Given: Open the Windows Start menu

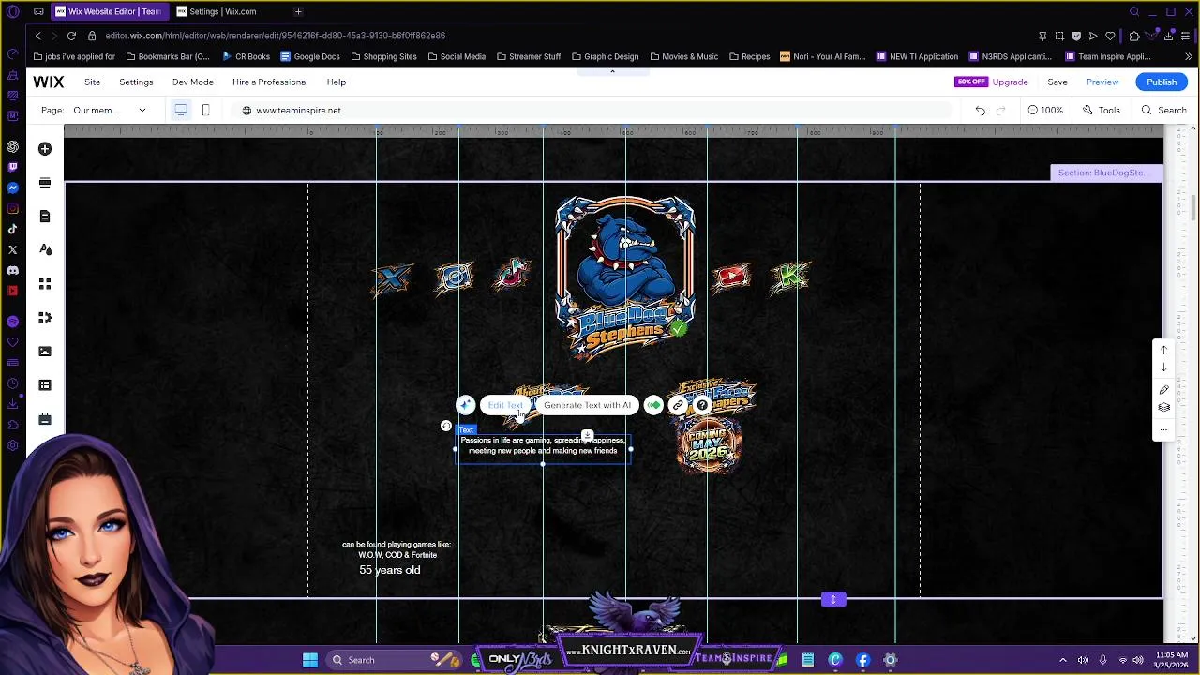Looking at the screenshot, I should [x=310, y=660].
